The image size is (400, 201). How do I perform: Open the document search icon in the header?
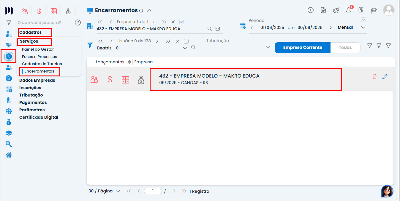[361, 10]
